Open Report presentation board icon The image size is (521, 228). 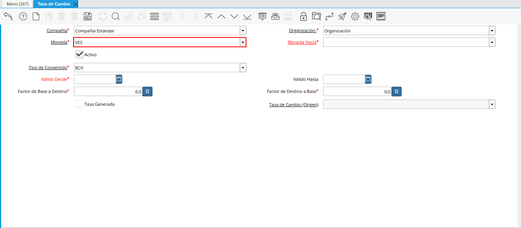click(262, 16)
